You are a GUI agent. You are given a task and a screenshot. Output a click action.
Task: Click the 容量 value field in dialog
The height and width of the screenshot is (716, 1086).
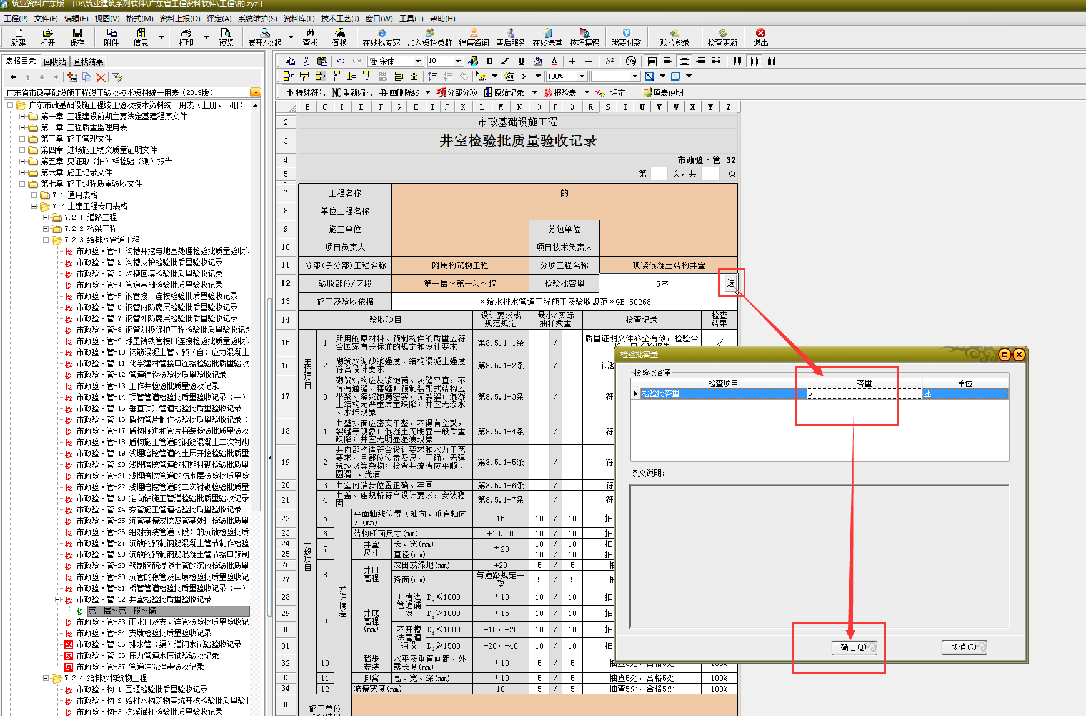tap(864, 394)
